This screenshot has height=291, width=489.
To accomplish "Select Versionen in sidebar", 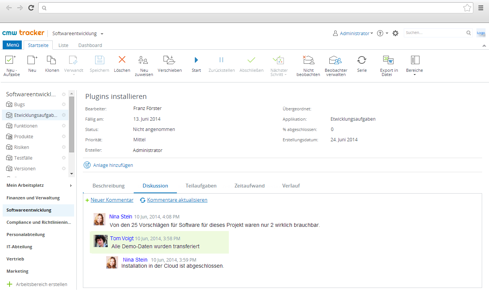I will (25, 168).
